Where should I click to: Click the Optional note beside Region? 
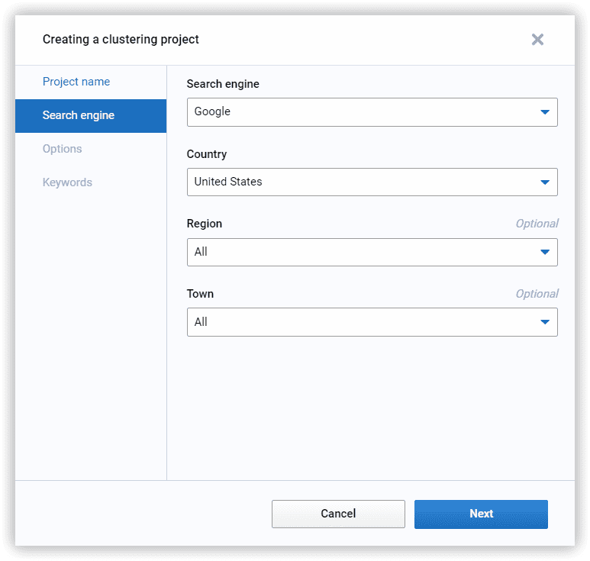click(x=537, y=224)
